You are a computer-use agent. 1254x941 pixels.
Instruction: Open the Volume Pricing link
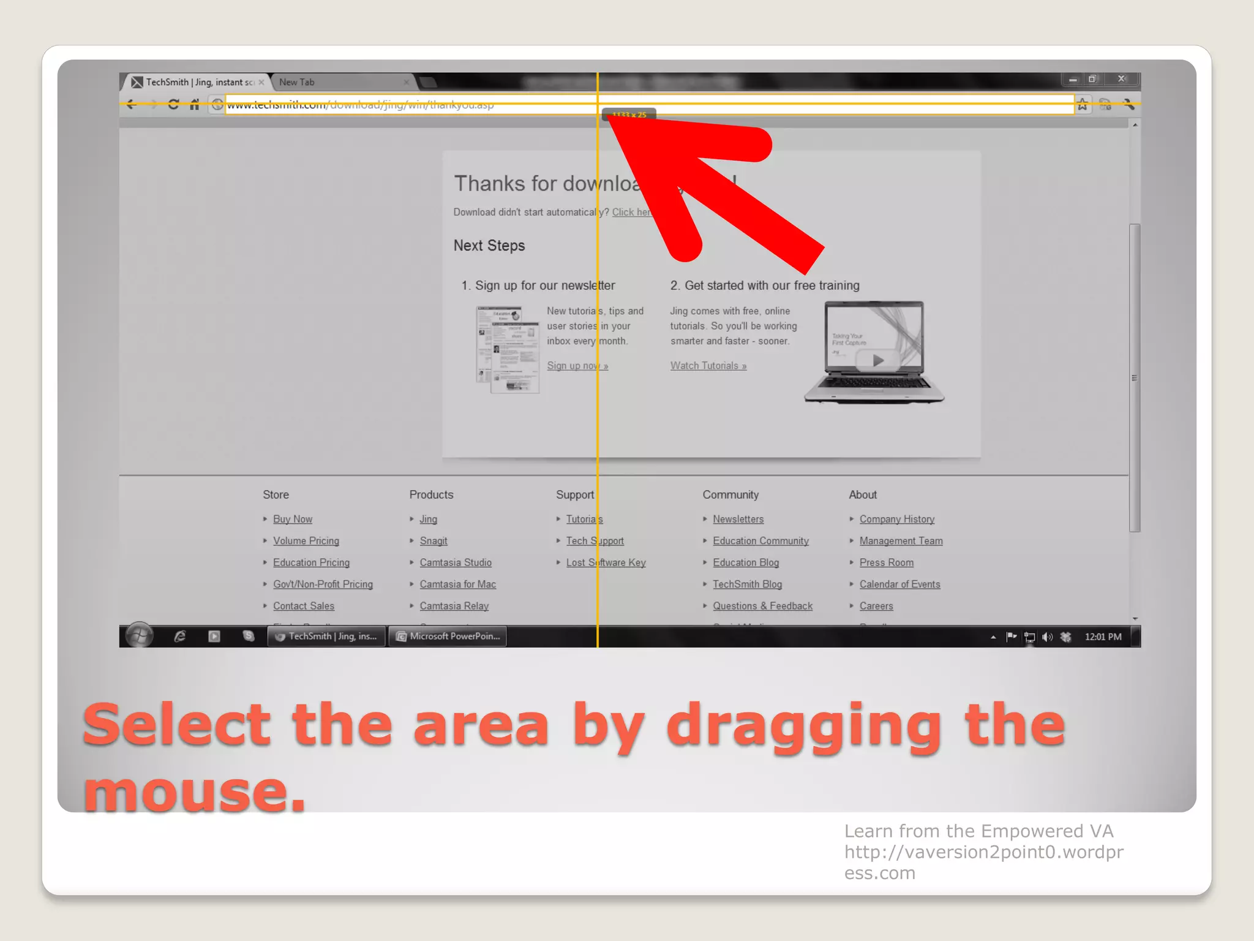pyautogui.click(x=306, y=541)
